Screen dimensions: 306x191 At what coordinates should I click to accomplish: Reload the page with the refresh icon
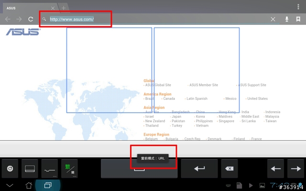[x=31, y=19]
